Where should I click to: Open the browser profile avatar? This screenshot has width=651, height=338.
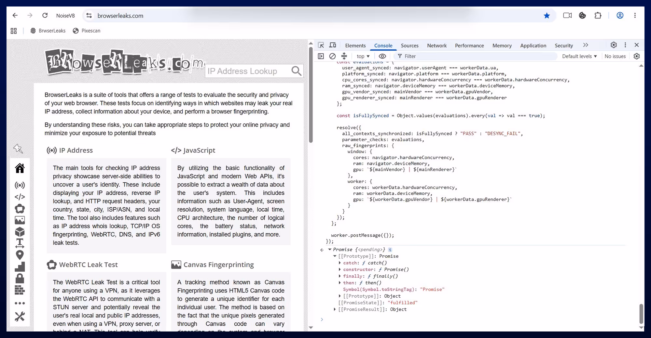tap(620, 15)
